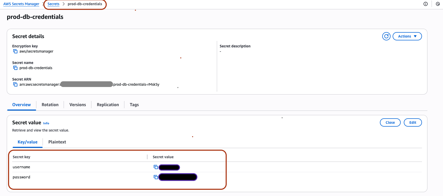Copy the secret name prod-db-credentials

pyautogui.click(x=15, y=68)
